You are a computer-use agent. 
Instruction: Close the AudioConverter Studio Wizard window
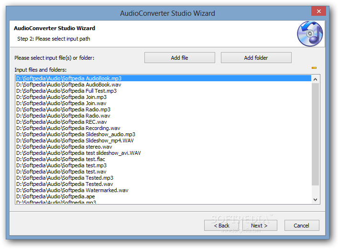(318, 11)
